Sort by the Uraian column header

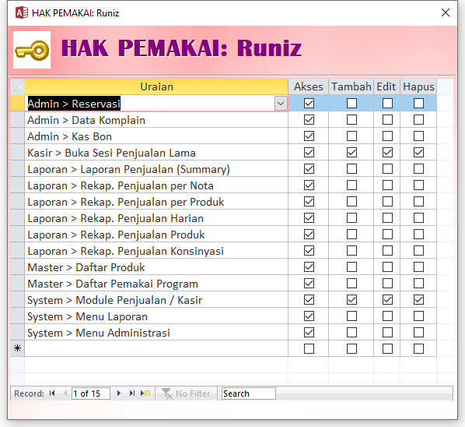tap(156, 86)
